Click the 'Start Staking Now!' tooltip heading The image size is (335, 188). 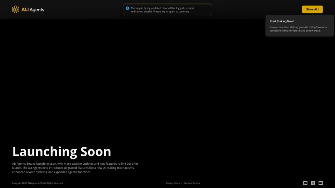pyautogui.click(x=282, y=21)
